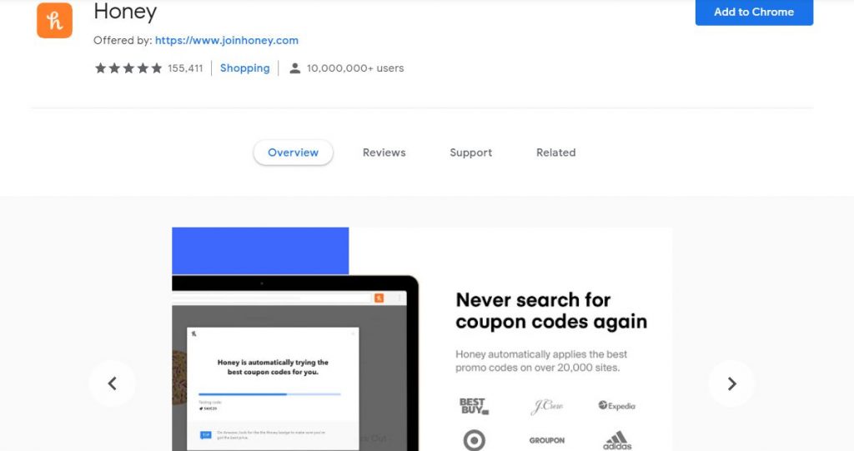Show the previous screenshot with left arrow
Viewport: 854px width, 451px height.
click(x=113, y=383)
